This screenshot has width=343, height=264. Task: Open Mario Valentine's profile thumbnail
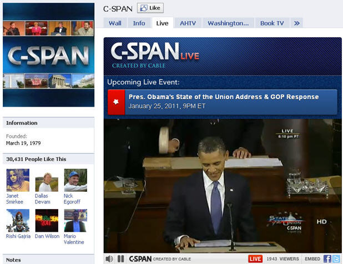[75, 220]
